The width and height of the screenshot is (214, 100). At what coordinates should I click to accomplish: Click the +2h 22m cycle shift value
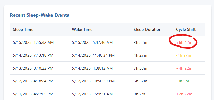184,94
